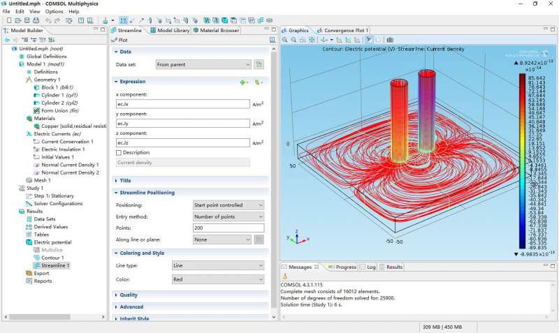The width and height of the screenshot is (559, 333).
Task: Click the zoom in icon in Graphics toolbar
Action: pos(285,40)
